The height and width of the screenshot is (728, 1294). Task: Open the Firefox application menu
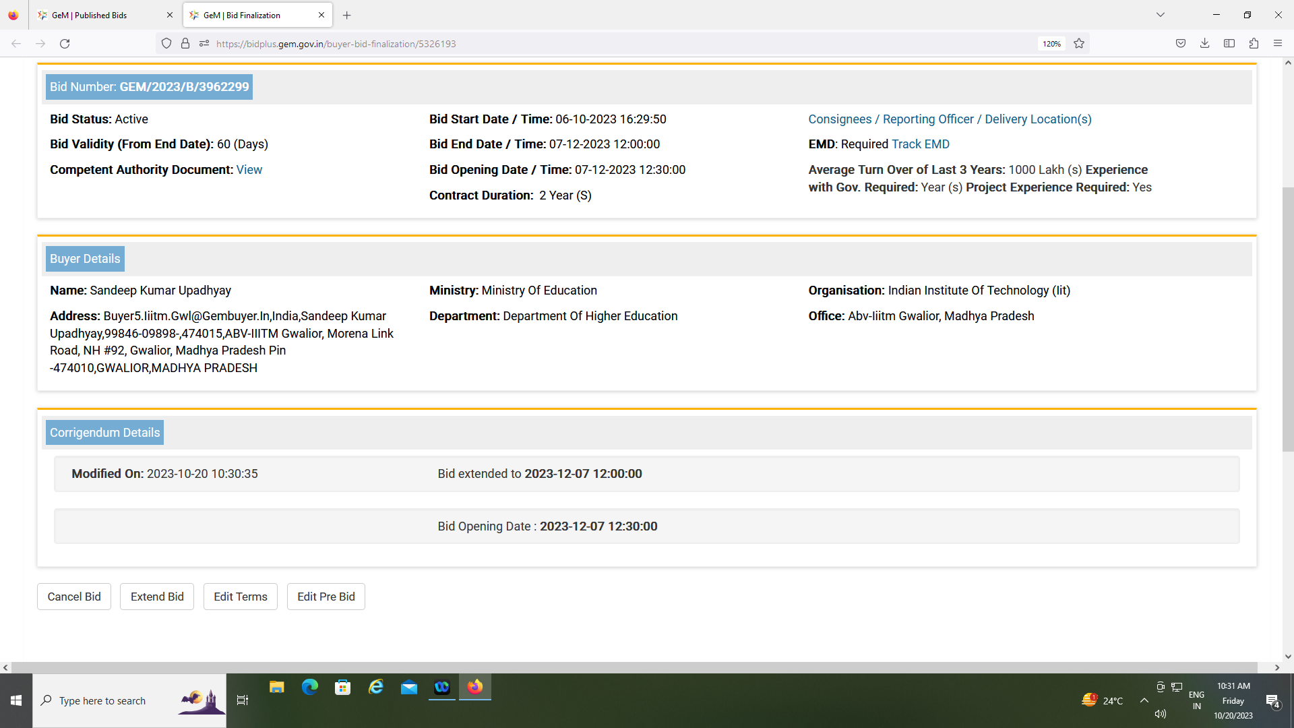[x=1278, y=44]
